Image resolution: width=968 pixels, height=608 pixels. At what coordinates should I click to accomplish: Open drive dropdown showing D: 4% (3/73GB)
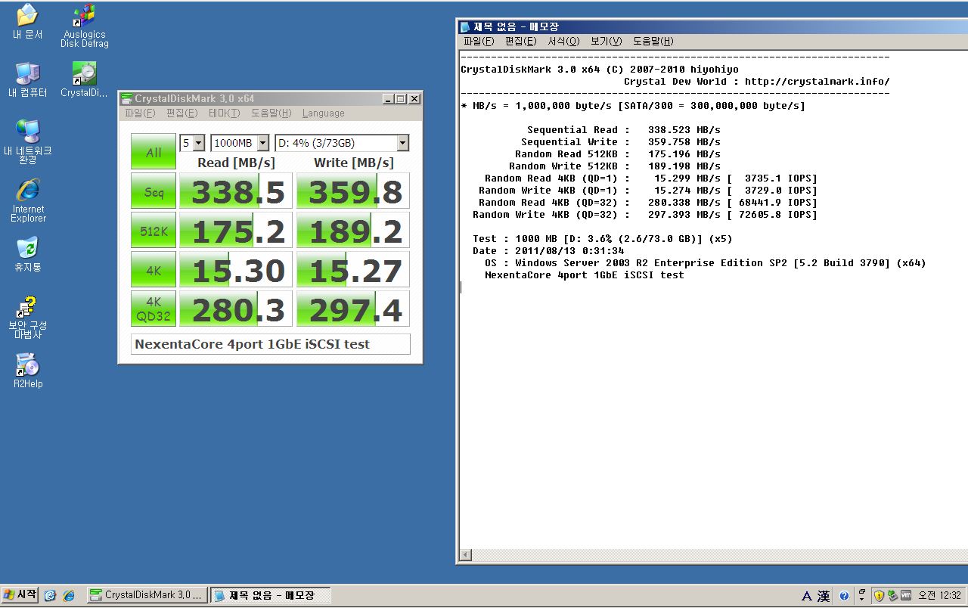tap(342, 143)
